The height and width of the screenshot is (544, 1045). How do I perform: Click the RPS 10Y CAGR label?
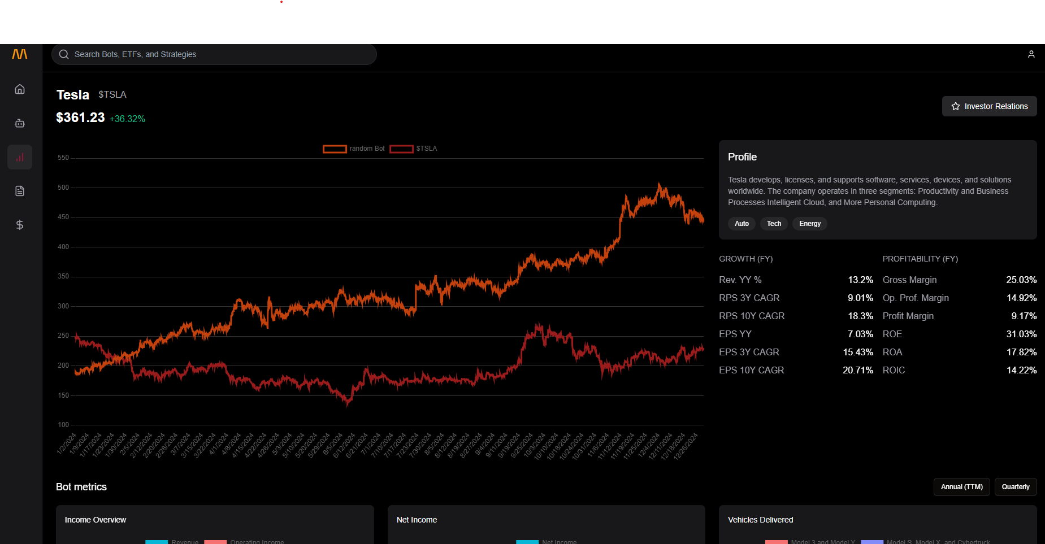click(752, 316)
